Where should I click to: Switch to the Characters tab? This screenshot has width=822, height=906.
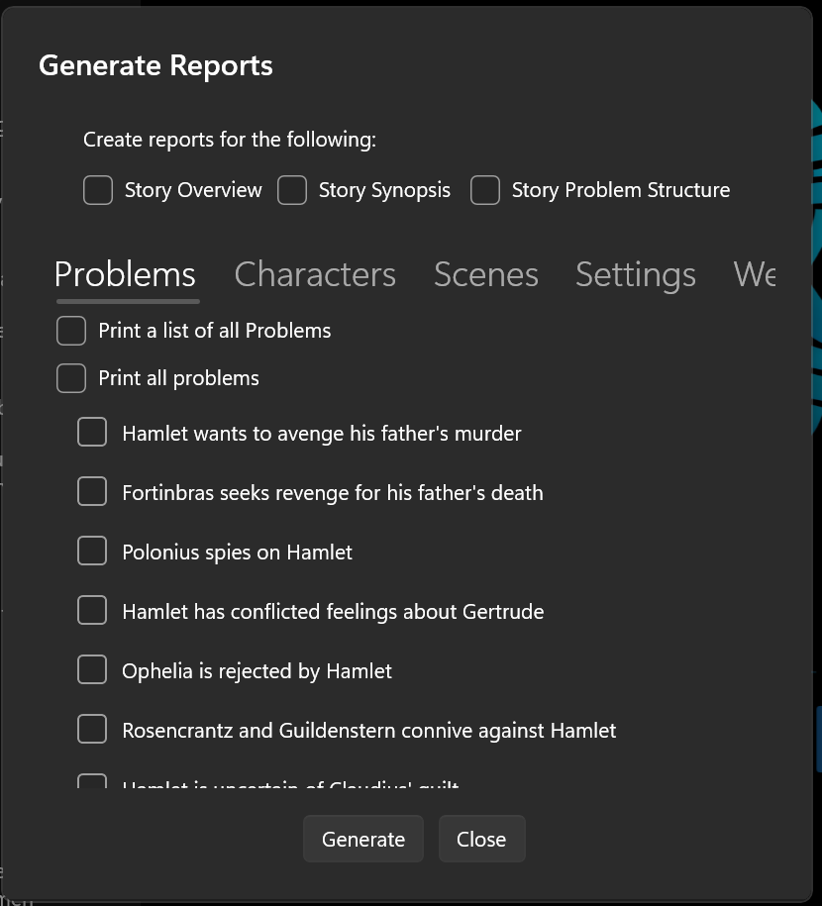click(x=315, y=274)
